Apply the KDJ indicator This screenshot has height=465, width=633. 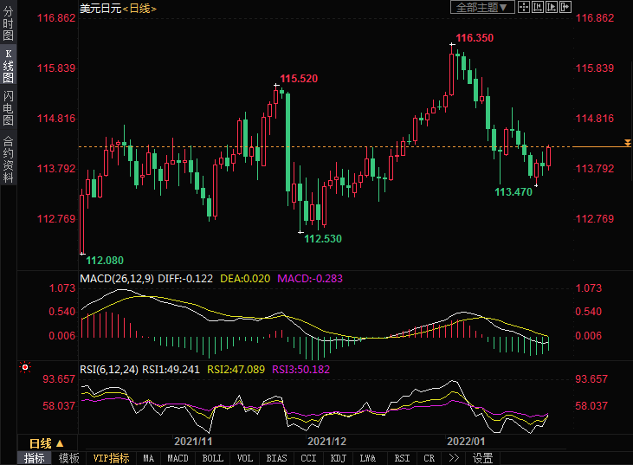tap(339, 458)
